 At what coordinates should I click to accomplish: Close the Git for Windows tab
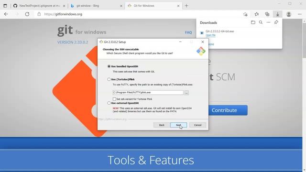(x=178, y=6)
